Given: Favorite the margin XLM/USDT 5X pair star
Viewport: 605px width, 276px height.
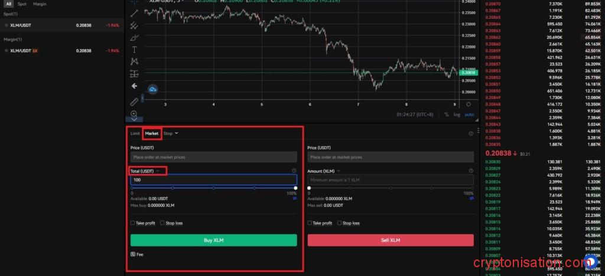Looking at the screenshot, I should [x=6, y=51].
